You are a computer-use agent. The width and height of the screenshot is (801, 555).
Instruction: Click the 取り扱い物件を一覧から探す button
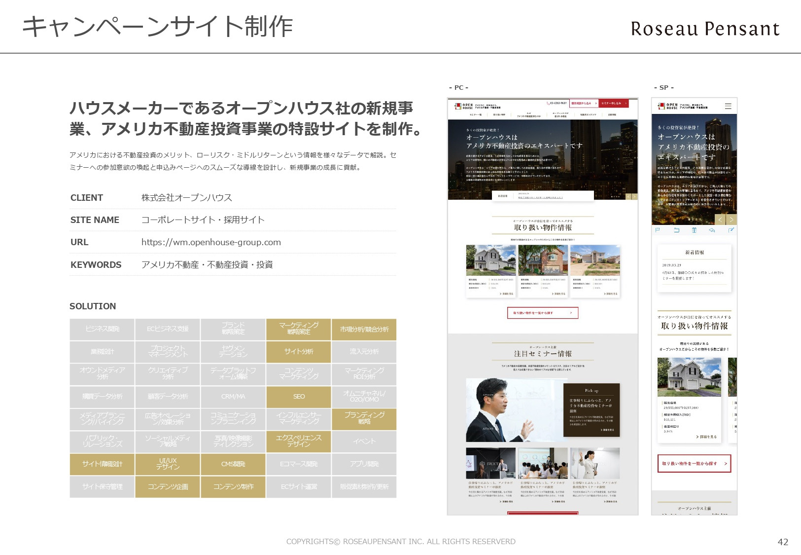pos(543,313)
